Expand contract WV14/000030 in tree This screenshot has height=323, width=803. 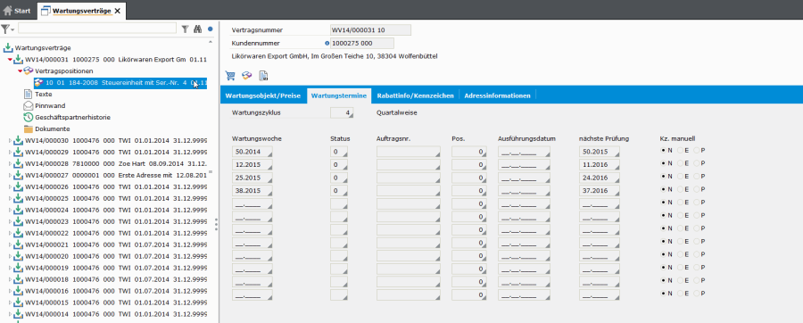[10, 140]
